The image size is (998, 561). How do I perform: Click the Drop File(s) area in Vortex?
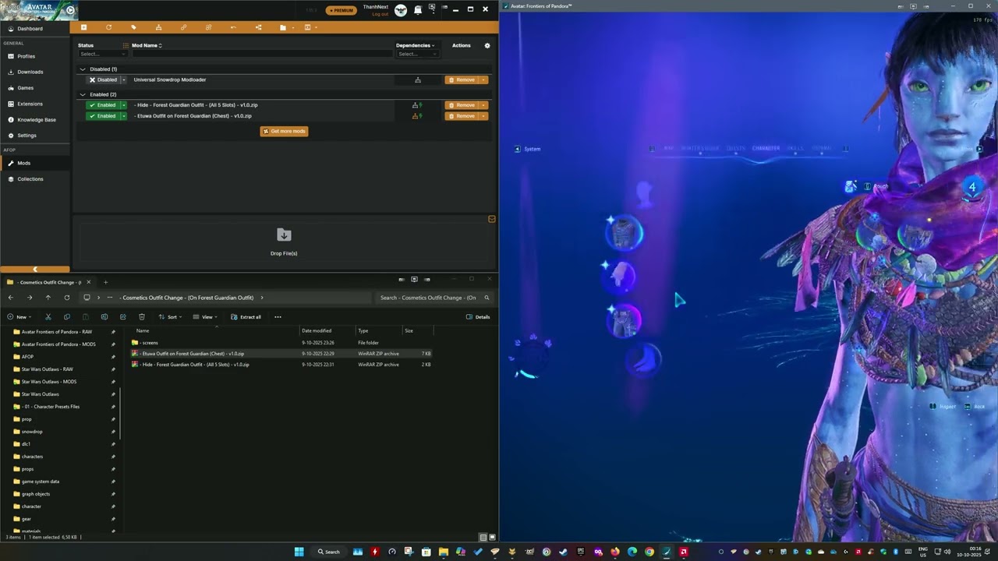pos(284,242)
